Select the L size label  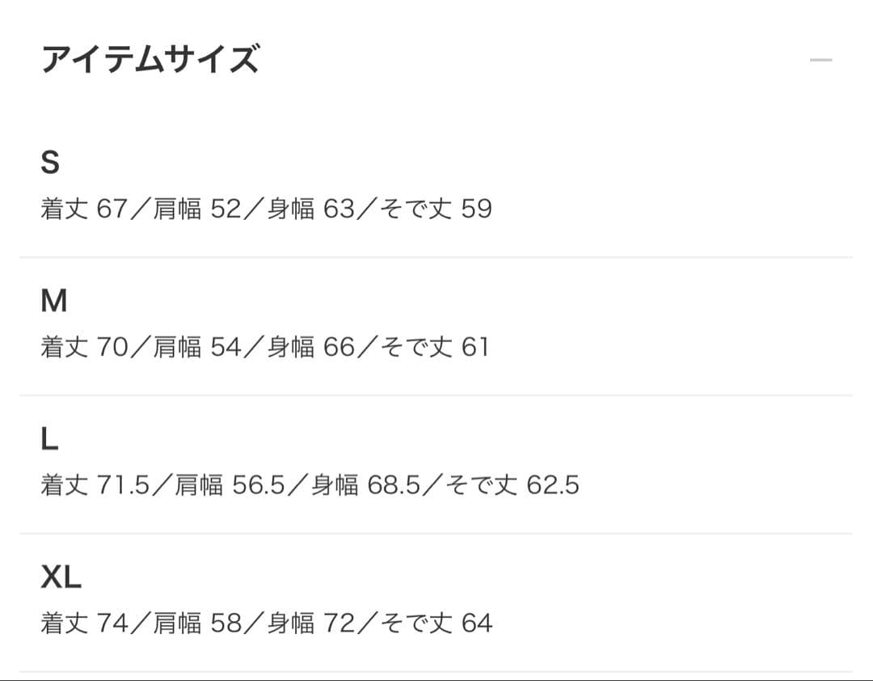[x=49, y=440]
